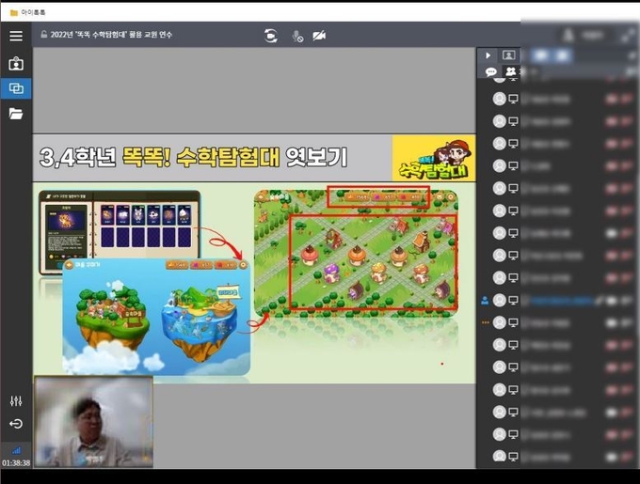Click the presenter webcam thumbnail
Screen dimensions: 640x484
pyautogui.click(x=93, y=422)
